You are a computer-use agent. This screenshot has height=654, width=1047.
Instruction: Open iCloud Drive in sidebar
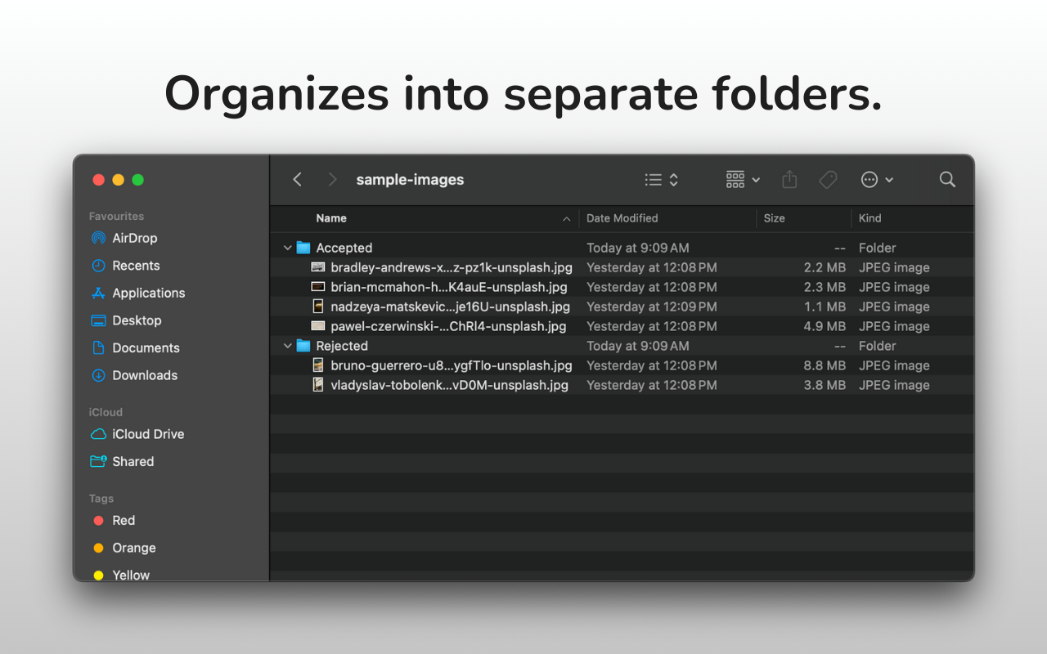148,434
